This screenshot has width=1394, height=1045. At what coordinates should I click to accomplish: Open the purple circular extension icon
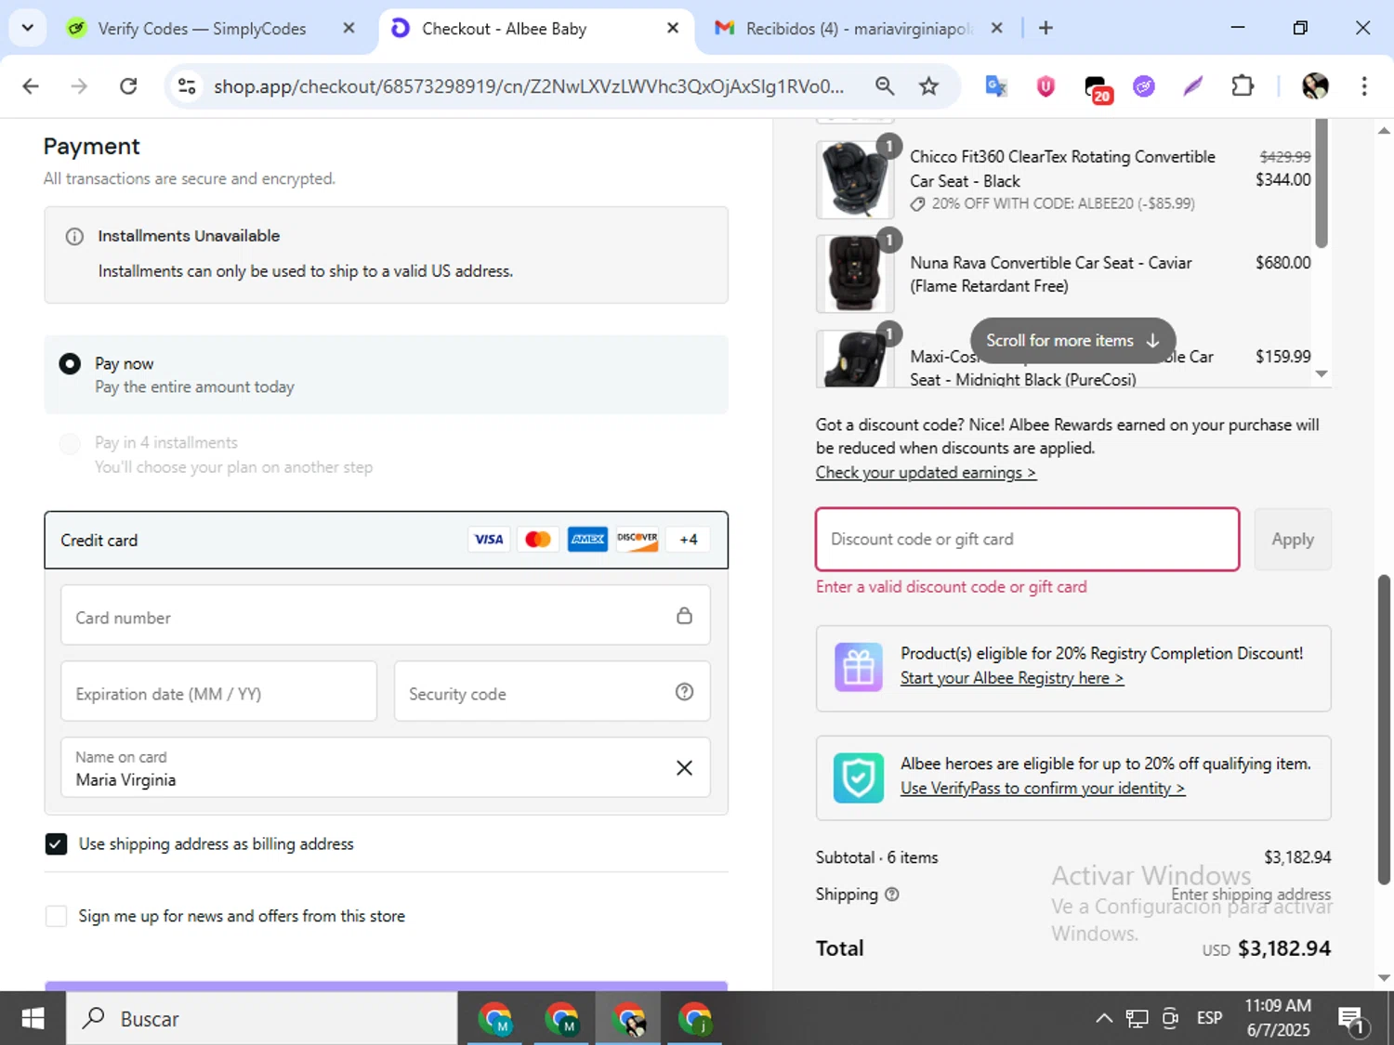[1144, 86]
